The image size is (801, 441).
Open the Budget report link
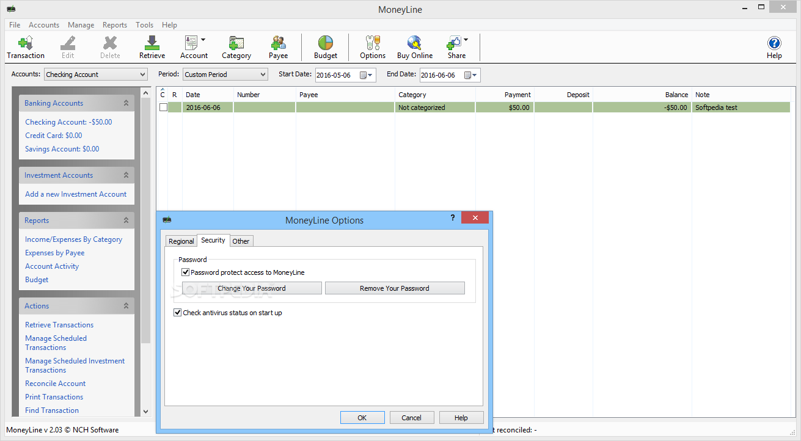tap(37, 280)
